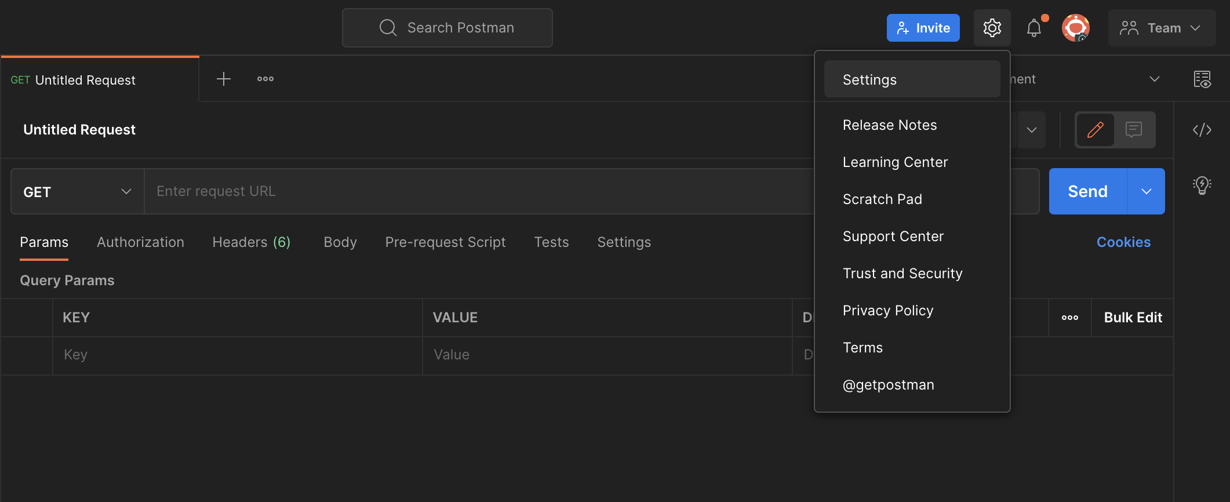The height and width of the screenshot is (502, 1230).
Task: Click the lightbulb info icon
Action: [x=1202, y=185]
